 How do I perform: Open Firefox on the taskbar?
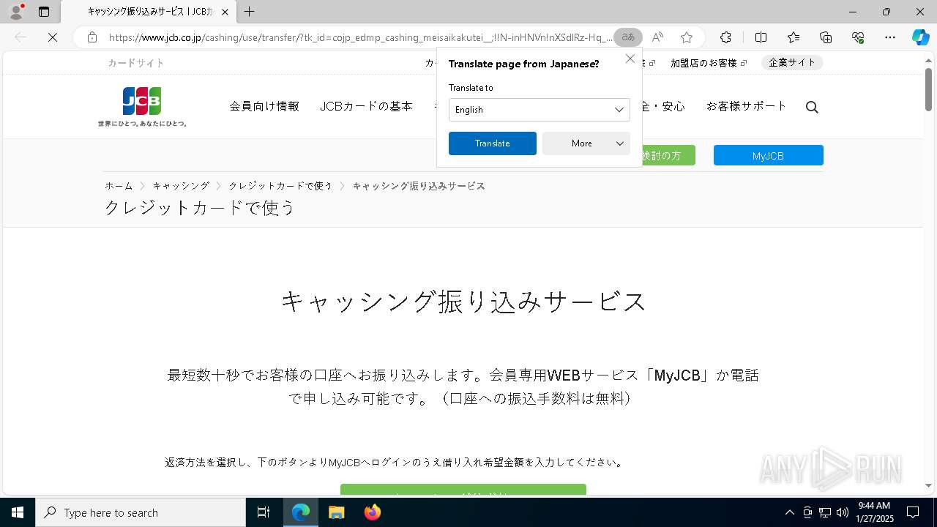373,512
